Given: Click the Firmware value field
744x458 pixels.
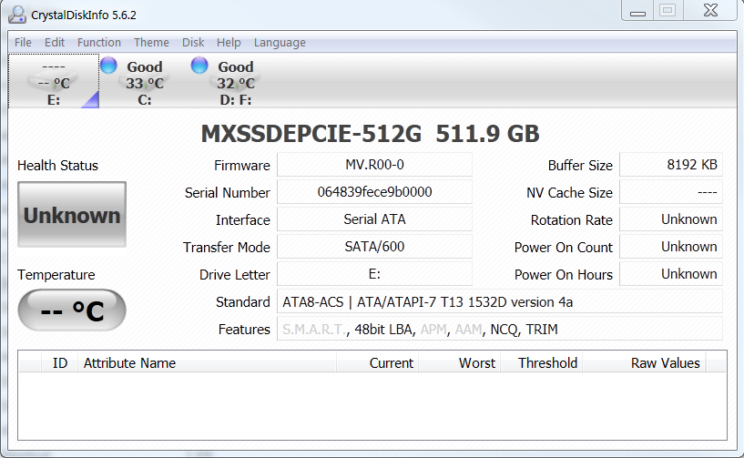Looking at the screenshot, I should [374, 165].
